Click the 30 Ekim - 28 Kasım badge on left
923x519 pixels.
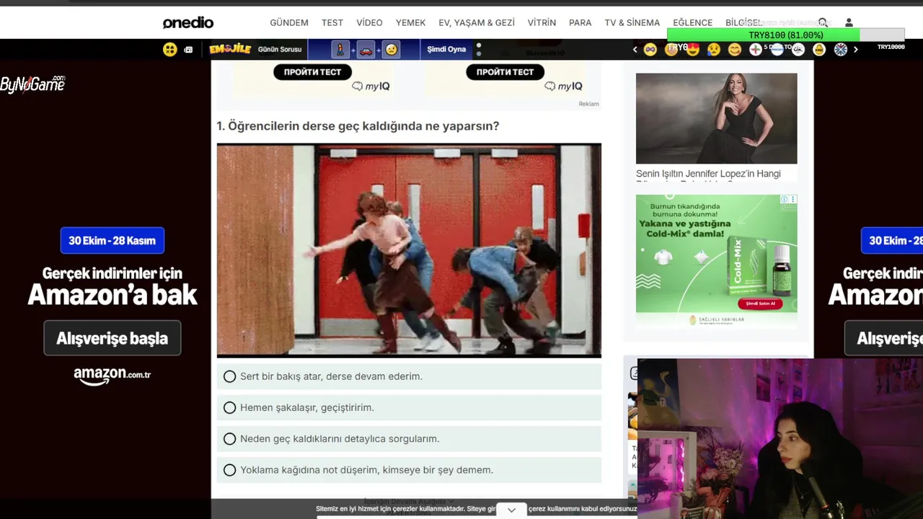(x=112, y=241)
